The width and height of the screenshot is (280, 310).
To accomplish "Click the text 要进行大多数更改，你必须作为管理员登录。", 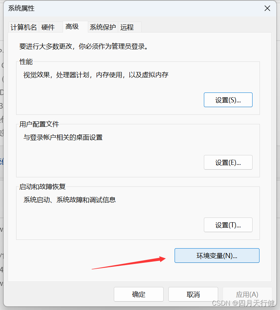I will 84,46.
